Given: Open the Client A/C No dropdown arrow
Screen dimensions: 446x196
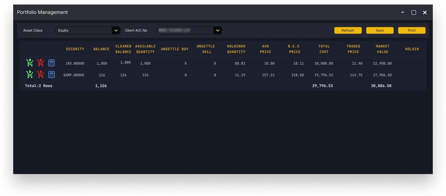Looking at the screenshot, I should (x=218, y=31).
